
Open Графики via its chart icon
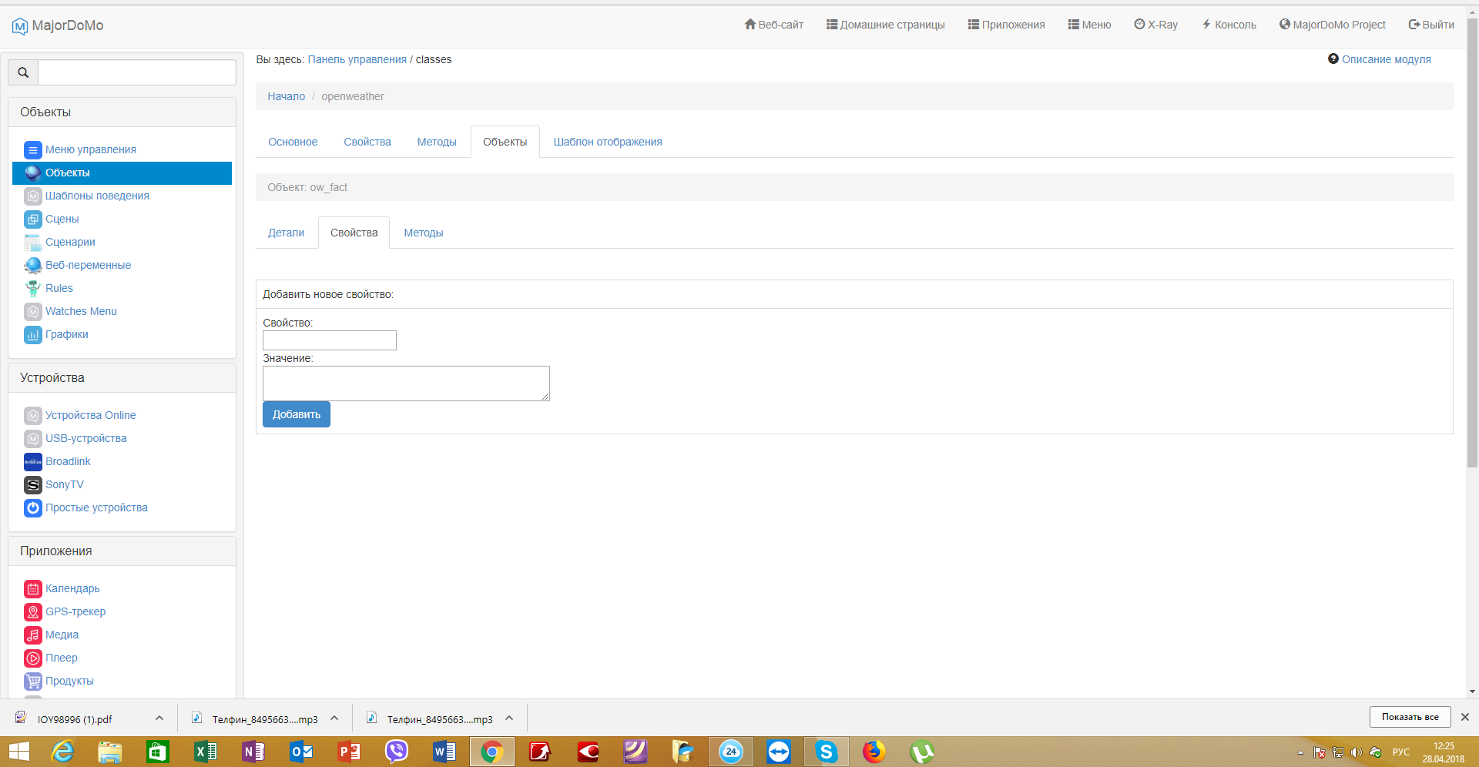click(x=32, y=335)
